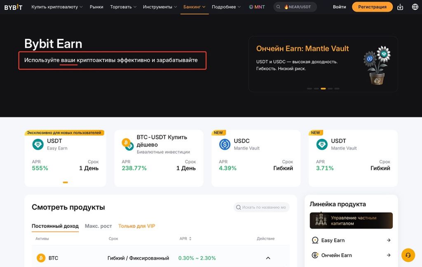The height and width of the screenshot is (267, 422).
Task: Click the Регистрация button
Action: click(x=372, y=7)
